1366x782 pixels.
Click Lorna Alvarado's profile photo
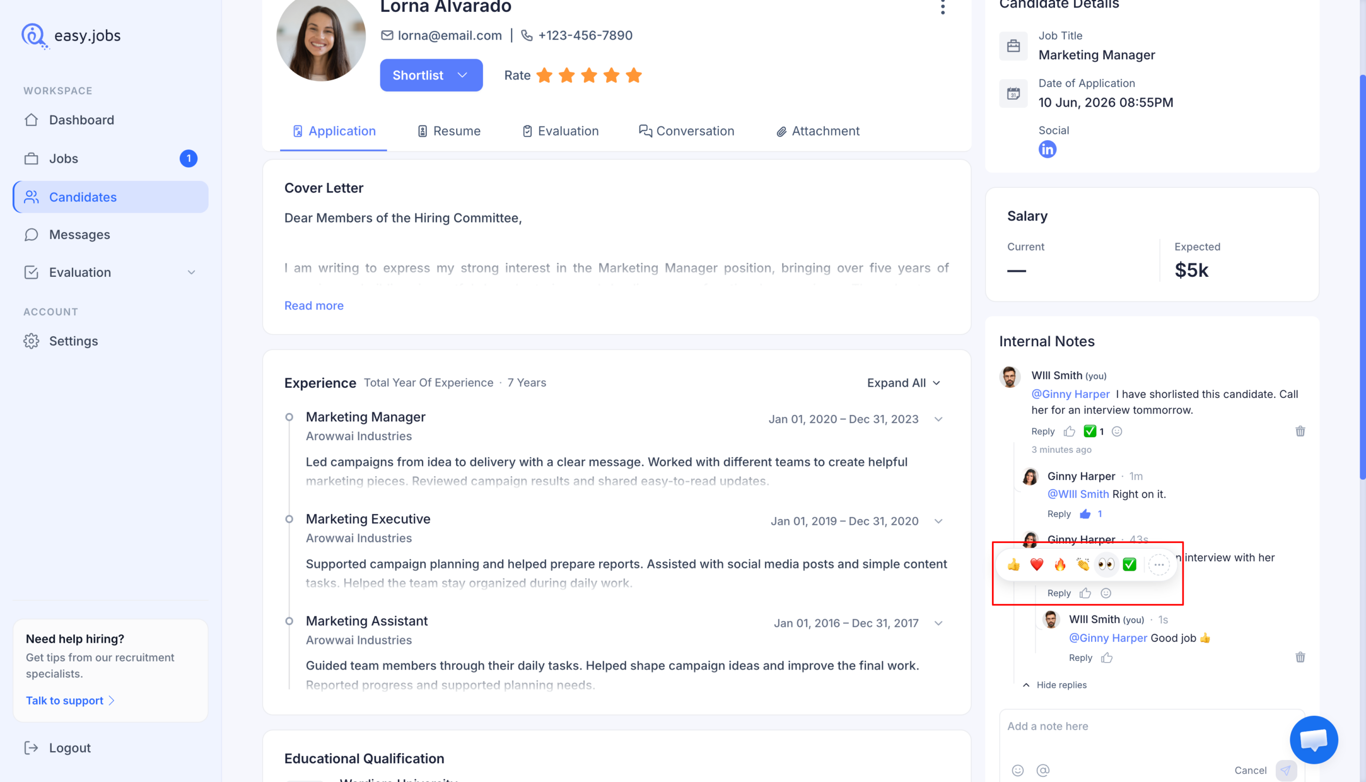pos(321,37)
